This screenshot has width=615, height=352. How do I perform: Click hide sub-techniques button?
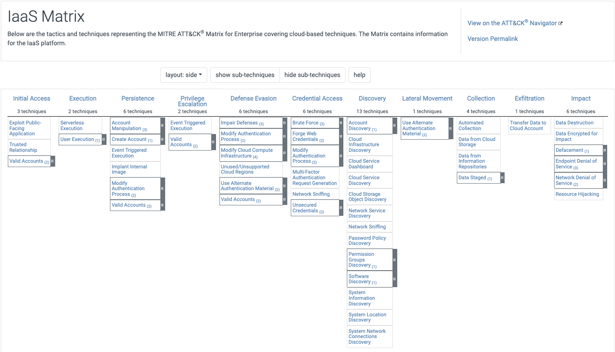[312, 75]
